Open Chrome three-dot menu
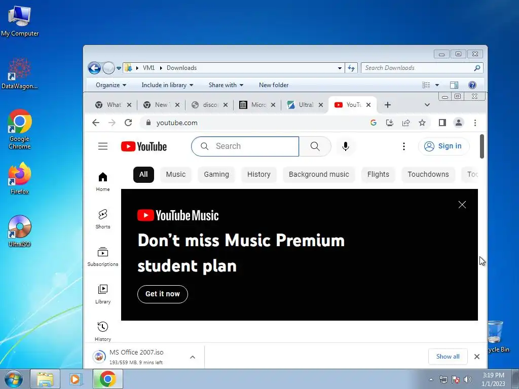Image resolution: width=519 pixels, height=389 pixels. [475, 123]
